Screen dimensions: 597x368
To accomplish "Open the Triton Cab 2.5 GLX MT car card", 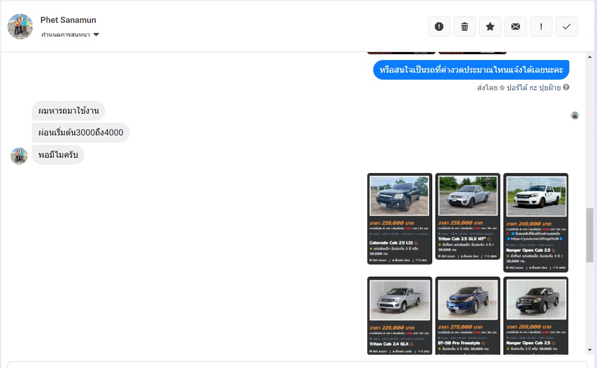I will click(x=467, y=216).
